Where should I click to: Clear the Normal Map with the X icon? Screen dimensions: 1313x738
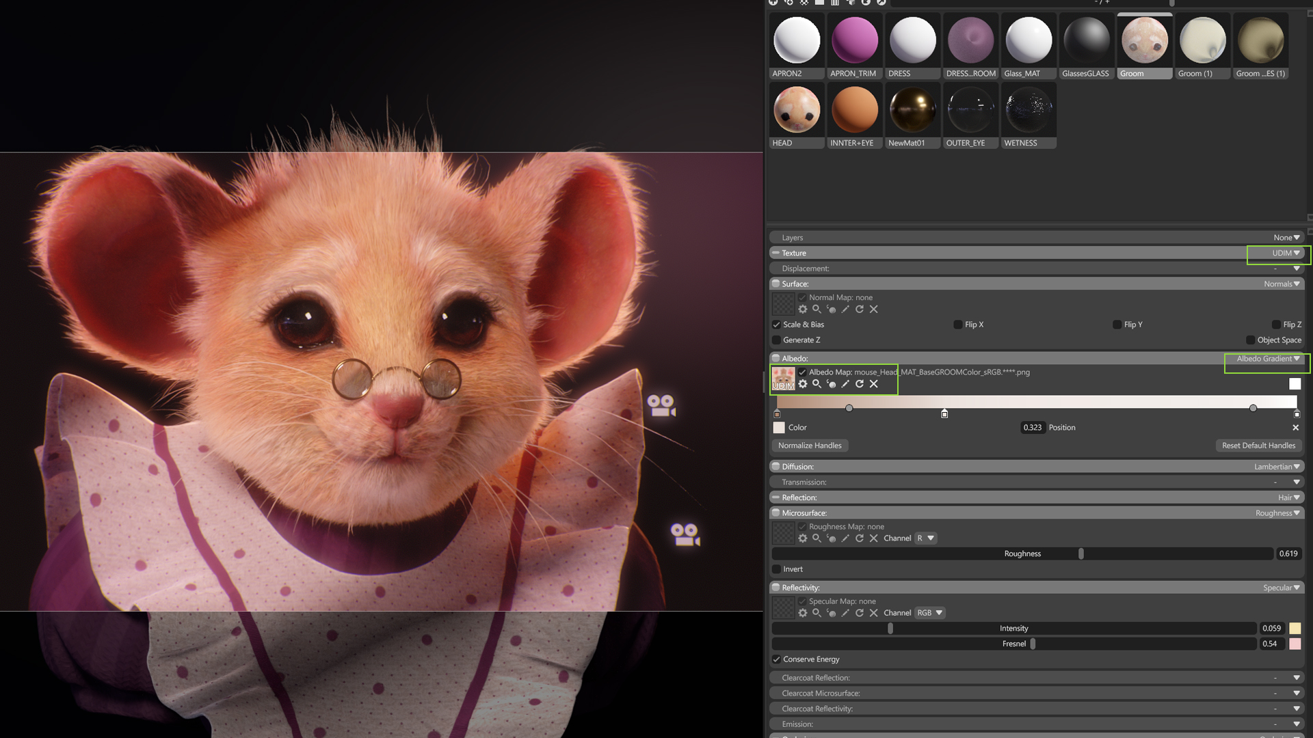[x=874, y=310]
